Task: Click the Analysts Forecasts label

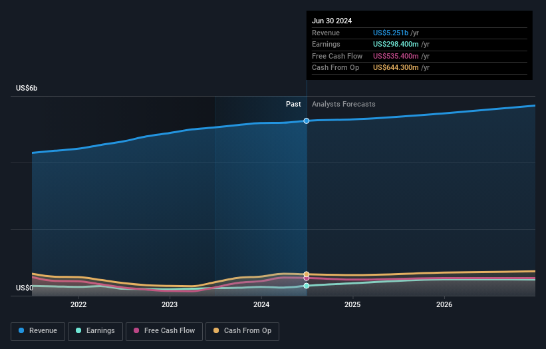Action: (x=343, y=105)
